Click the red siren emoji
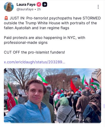105x127 pixels. (x=6, y=18)
